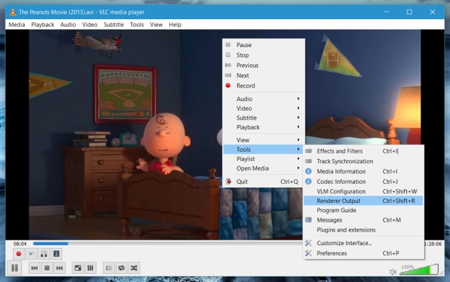Image resolution: width=450 pixels, height=282 pixels.
Task: Expand Playback submenu in context menu
Action: 263,127
